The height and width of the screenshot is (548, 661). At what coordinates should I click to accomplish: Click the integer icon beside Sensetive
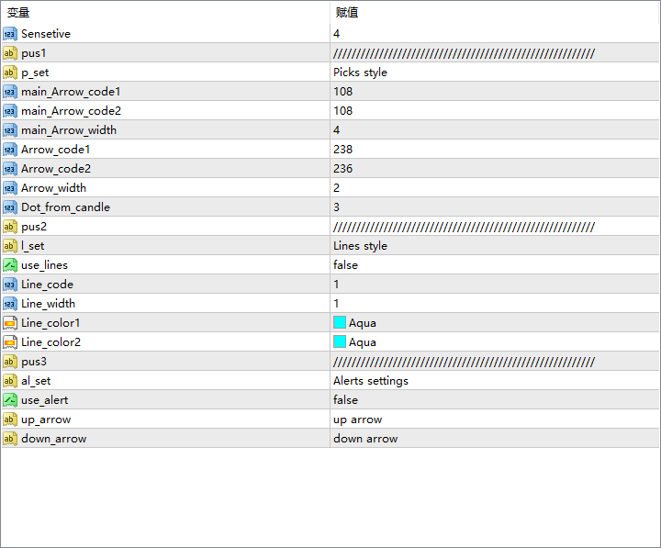[x=10, y=34]
